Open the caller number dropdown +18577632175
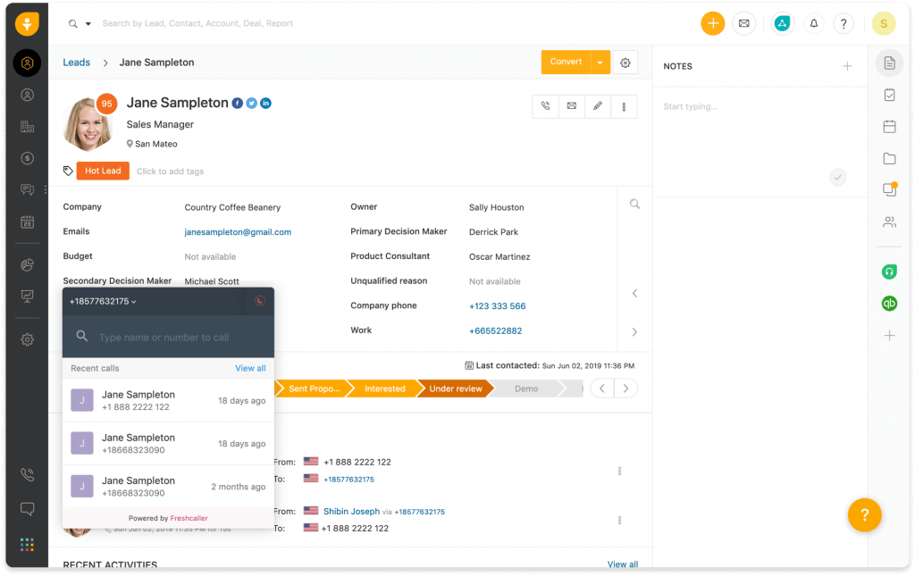Image resolution: width=915 pixels, height=576 pixels. [x=104, y=302]
